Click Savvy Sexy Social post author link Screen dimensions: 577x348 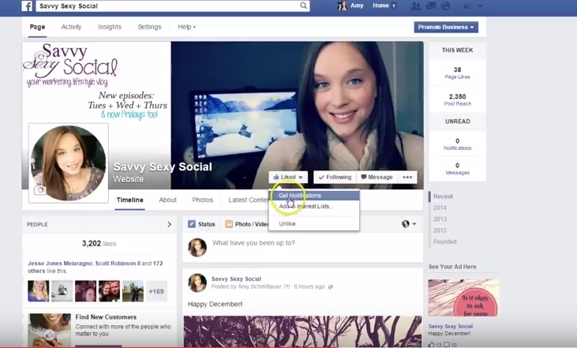(x=236, y=279)
